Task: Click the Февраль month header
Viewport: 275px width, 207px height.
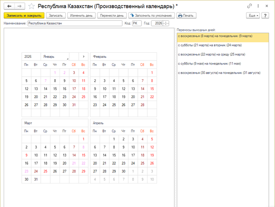Action: [x=124, y=57]
